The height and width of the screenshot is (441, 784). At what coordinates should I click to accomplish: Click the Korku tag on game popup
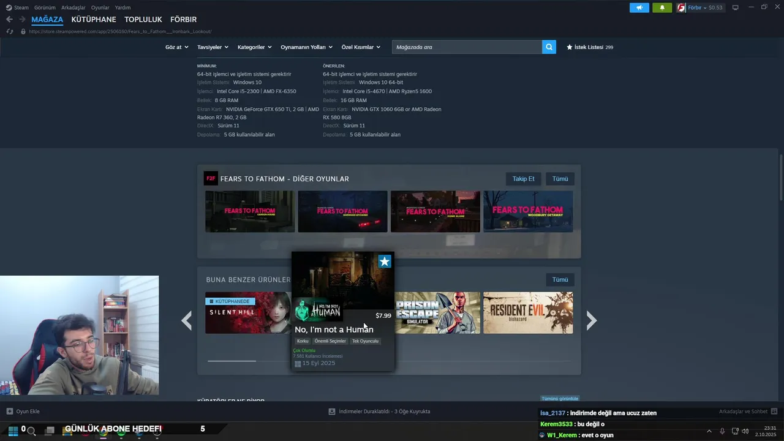[303, 341]
